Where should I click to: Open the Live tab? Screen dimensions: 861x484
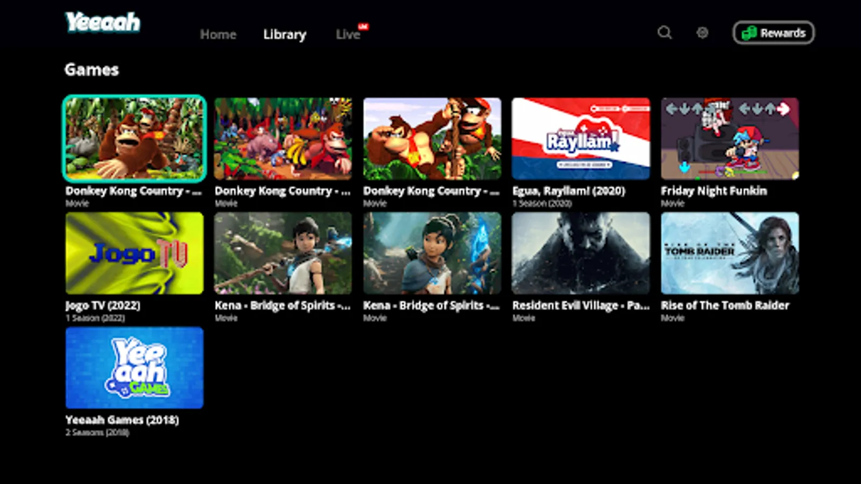point(348,34)
